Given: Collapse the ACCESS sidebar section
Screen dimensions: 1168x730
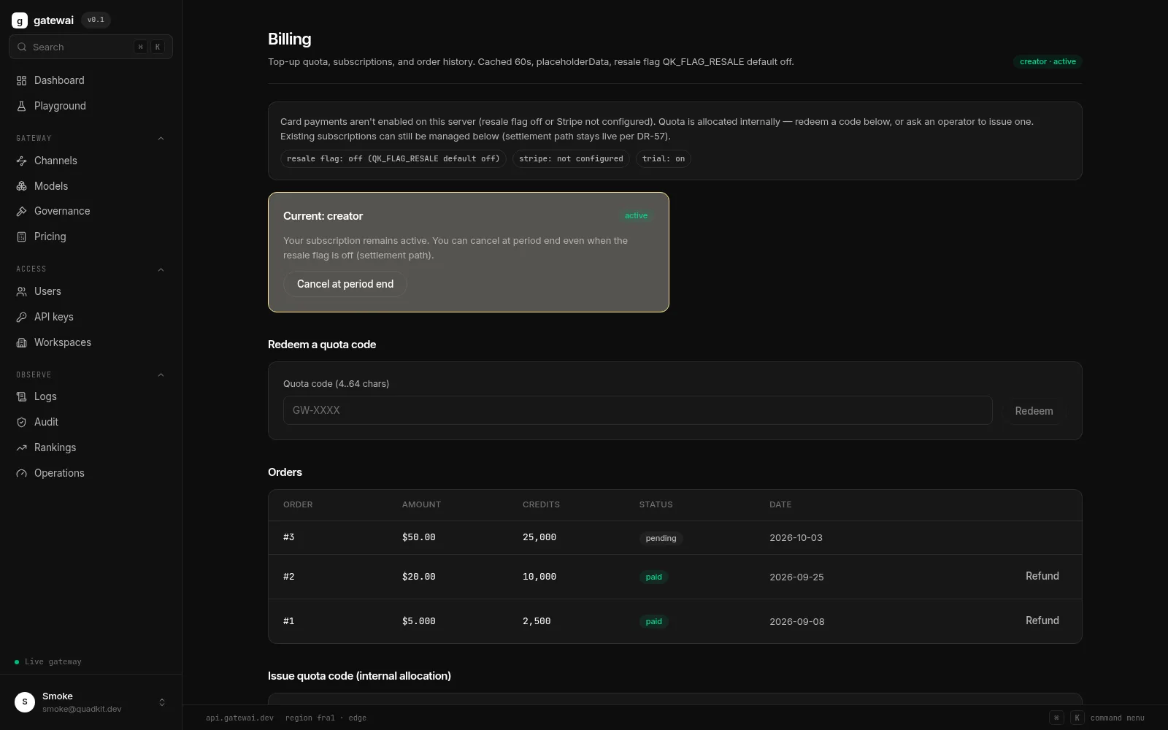Looking at the screenshot, I should tap(161, 269).
